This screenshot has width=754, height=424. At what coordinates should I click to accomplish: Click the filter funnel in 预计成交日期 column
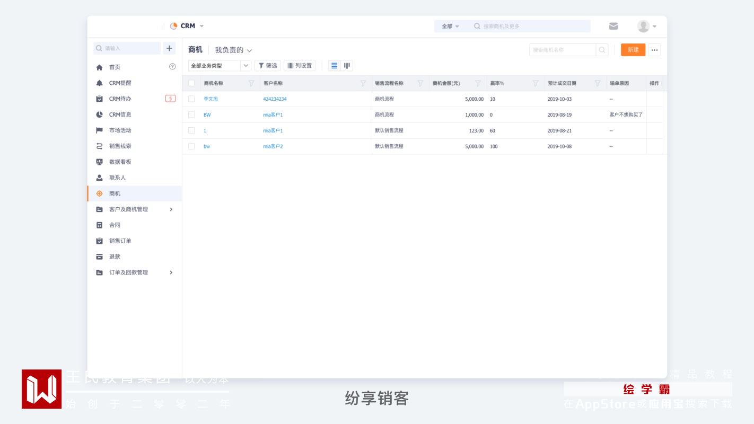coord(598,83)
